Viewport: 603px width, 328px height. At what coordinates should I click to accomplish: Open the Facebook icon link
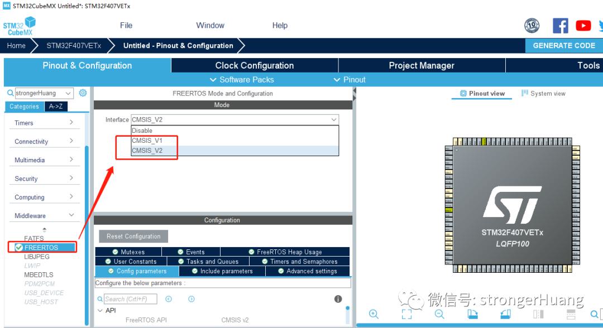561,26
